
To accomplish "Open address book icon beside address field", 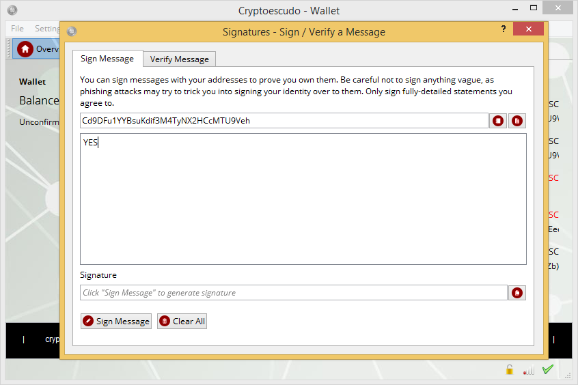I will [x=498, y=121].
